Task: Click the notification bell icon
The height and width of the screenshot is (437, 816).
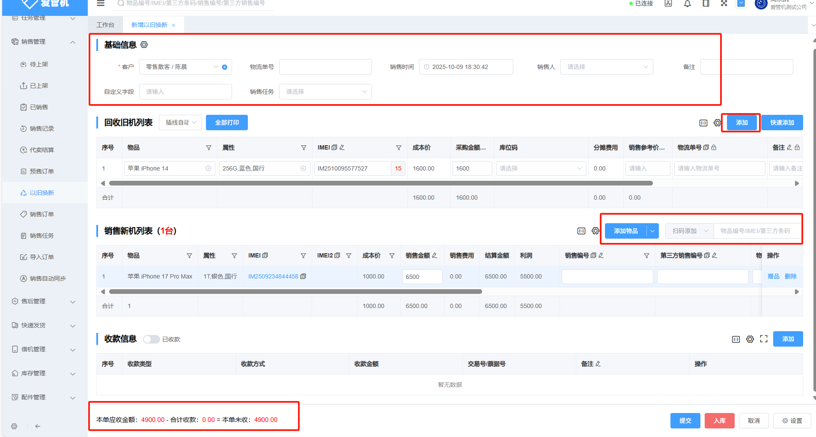Action: pyautogui.click(x=688, y=4)
